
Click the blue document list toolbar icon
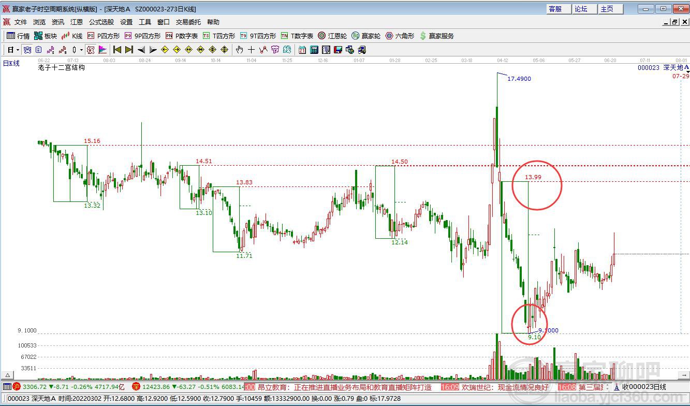39,50
